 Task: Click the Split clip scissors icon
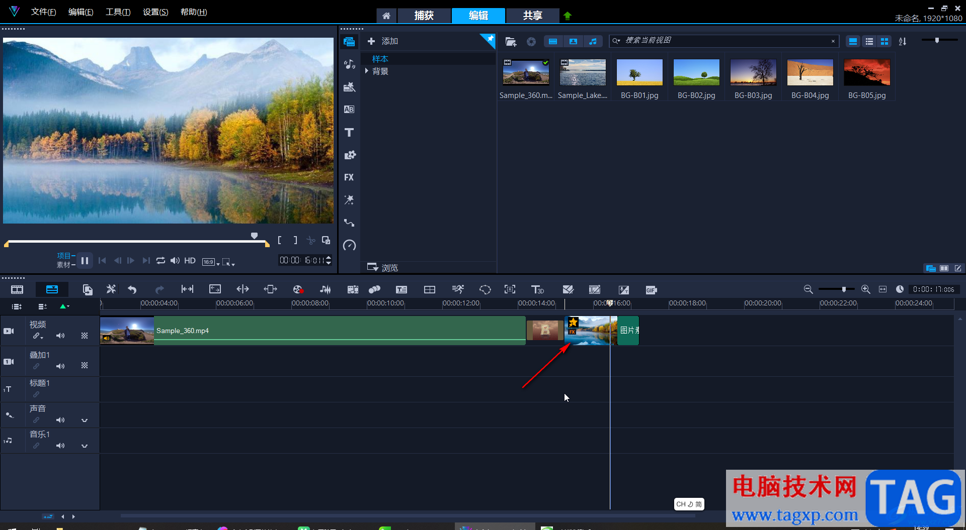311,241
